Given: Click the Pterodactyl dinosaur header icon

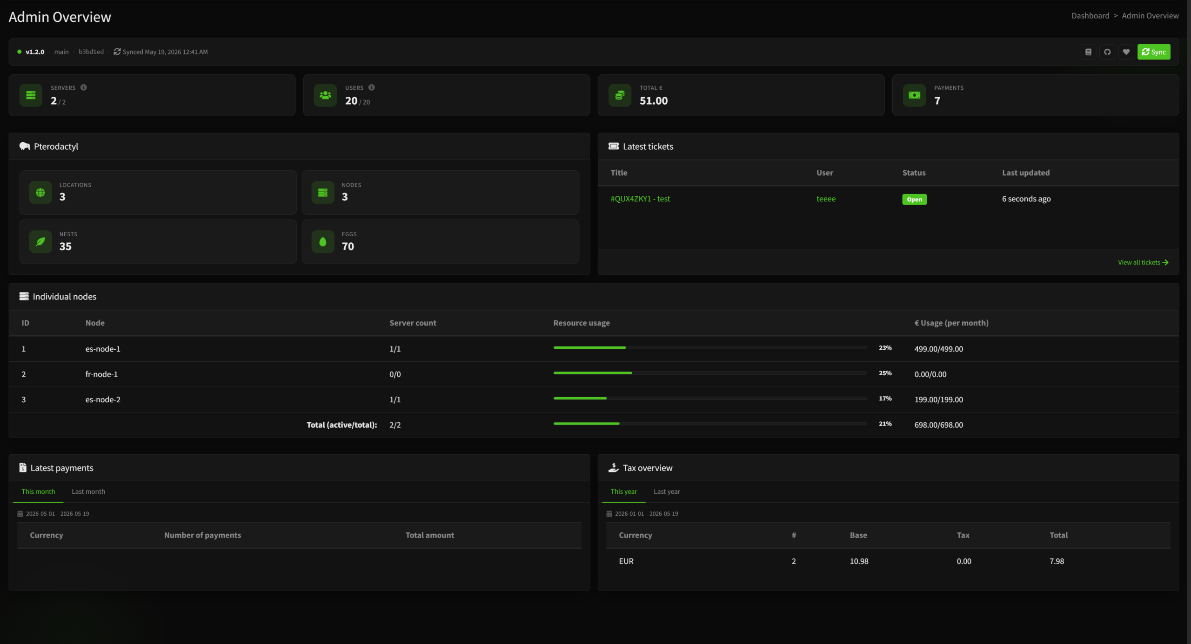Looking at the screenshot, I should (25, 146).
